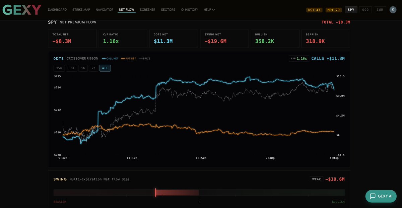The image size is (402, 208).
Task: Open OI History
Action: 189,10
